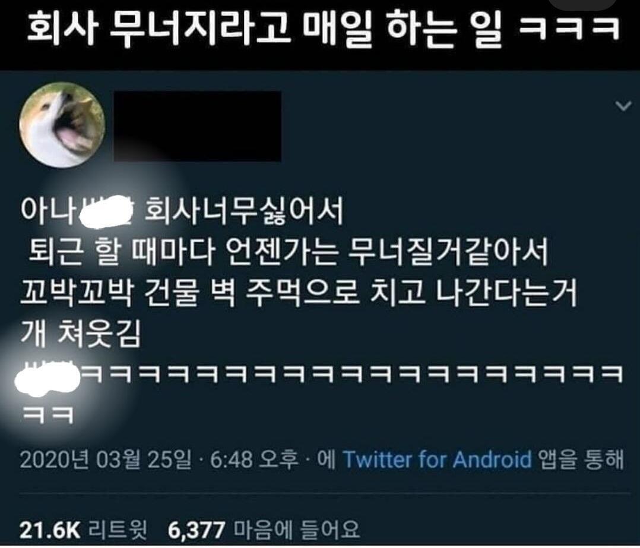Click the 회사너무싫어서 text
The width and height of the screenshot is (640, 548).
(244, 211)
